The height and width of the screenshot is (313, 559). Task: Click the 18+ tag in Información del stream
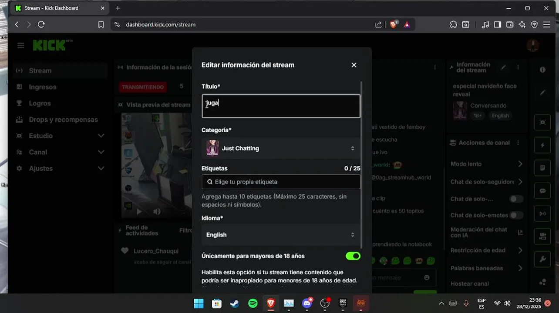click(x=478, y=116)
